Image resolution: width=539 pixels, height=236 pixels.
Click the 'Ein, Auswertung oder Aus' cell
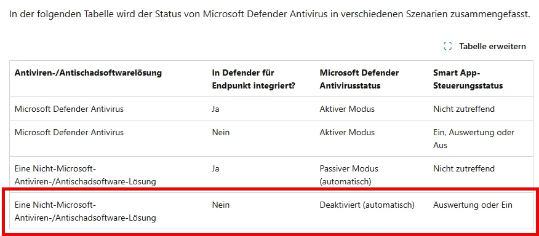pyautogui.click(x=474, y=138)
